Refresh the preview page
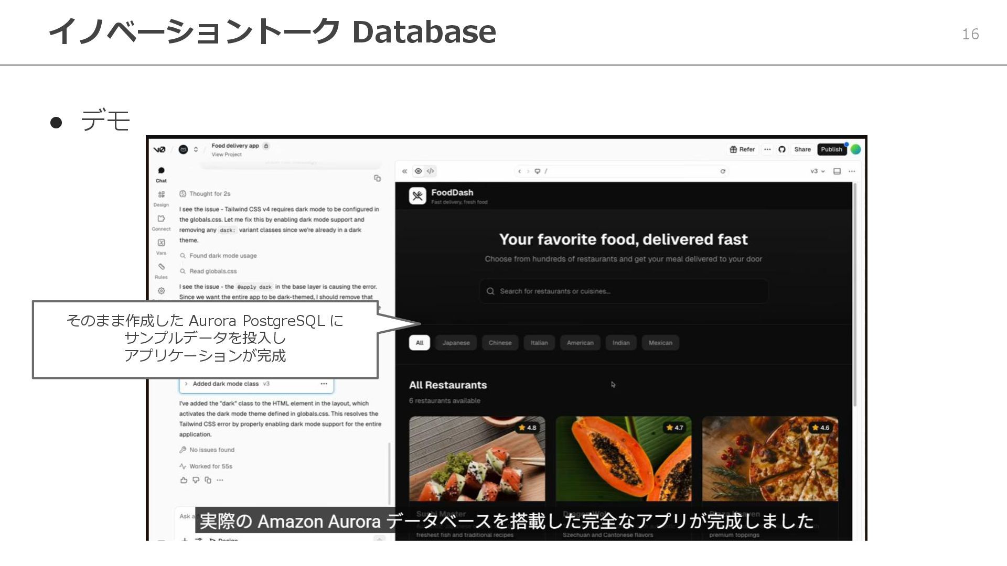 pyautogui.click(x=723, y=171)
